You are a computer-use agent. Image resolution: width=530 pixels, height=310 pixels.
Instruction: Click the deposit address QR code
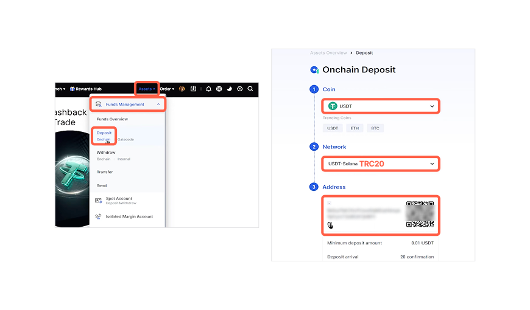tap(420, 214)
